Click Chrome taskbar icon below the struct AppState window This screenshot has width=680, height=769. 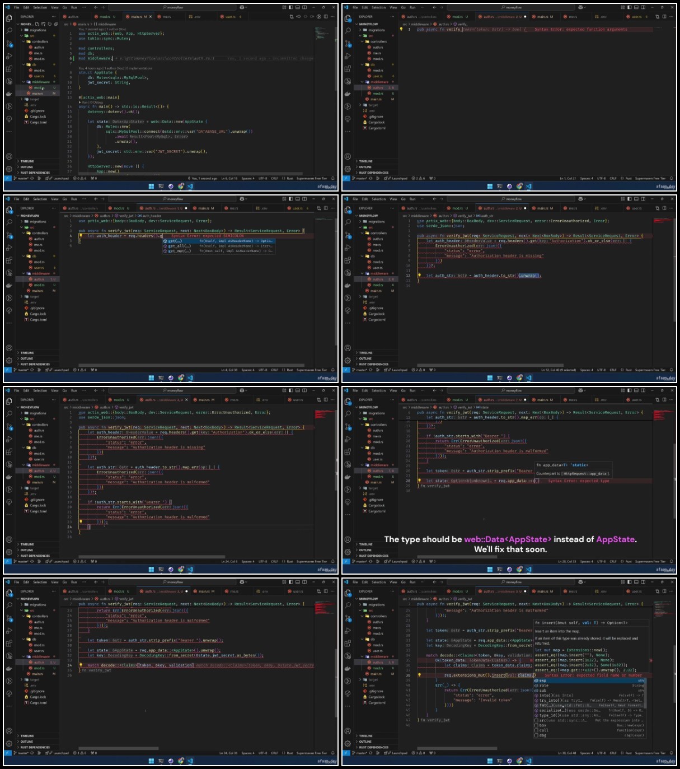181,186
